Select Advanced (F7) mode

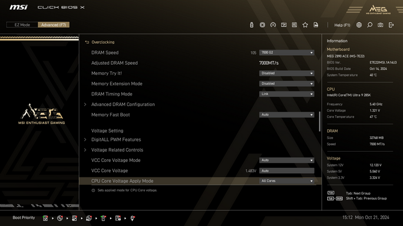54,25
